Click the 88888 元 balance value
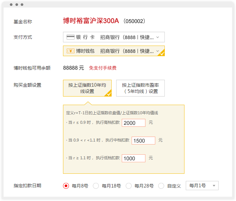 [74, 68]
